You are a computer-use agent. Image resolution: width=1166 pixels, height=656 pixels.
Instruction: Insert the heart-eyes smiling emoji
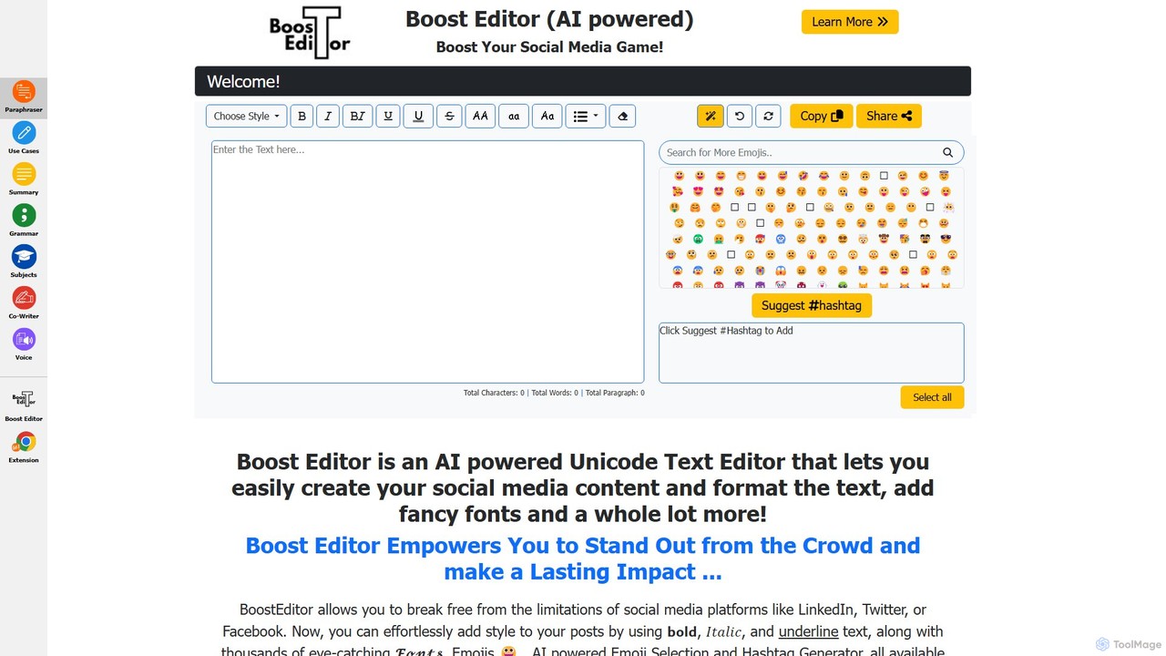click(699, 191)
